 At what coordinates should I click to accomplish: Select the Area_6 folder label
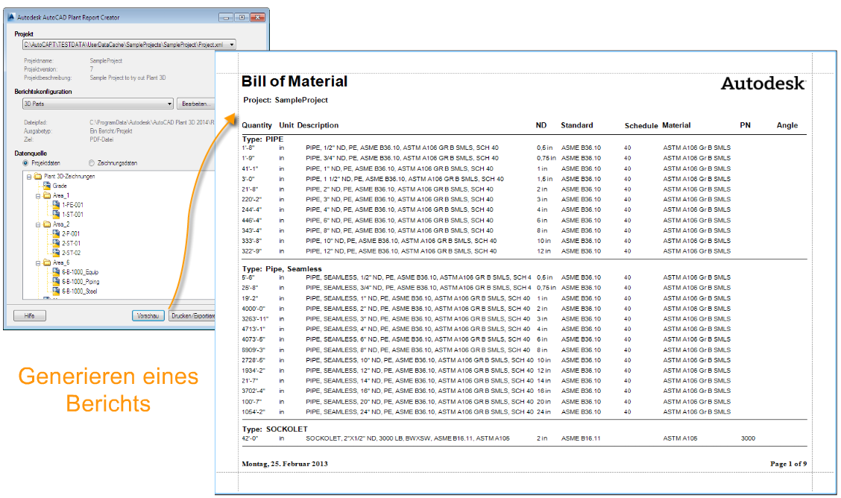tap(61, 262)
